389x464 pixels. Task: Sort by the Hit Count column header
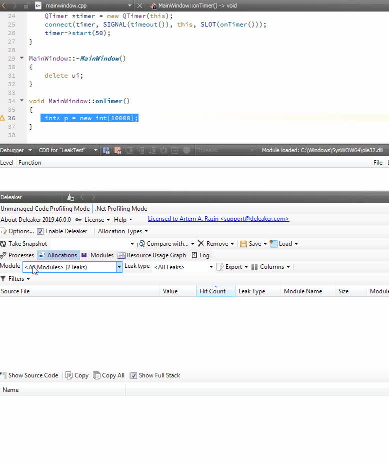(212, 291)
